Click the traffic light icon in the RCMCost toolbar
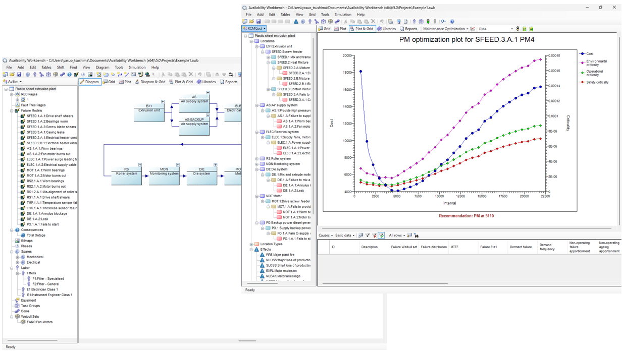The height and width of the screenshot is (351, 622). (x=428, y=22)
